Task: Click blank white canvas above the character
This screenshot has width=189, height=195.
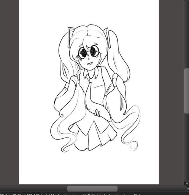Action: pos(89,12)
